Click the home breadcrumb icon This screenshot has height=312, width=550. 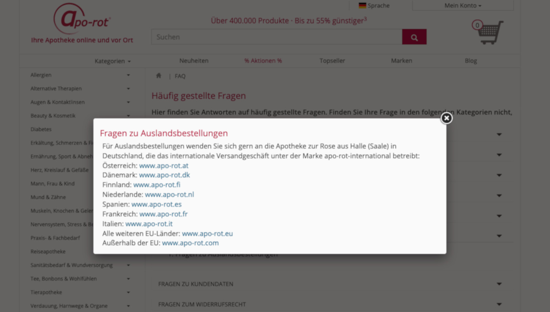point(158,76)
